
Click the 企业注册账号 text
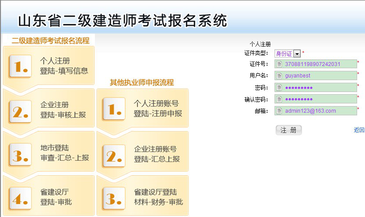[x=155, y=149]
